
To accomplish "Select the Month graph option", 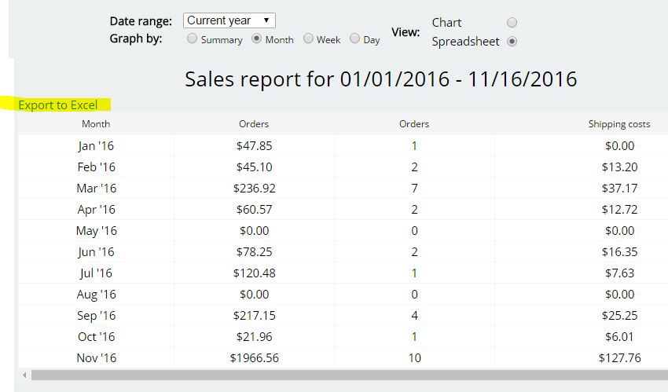I will pos(256,38).
